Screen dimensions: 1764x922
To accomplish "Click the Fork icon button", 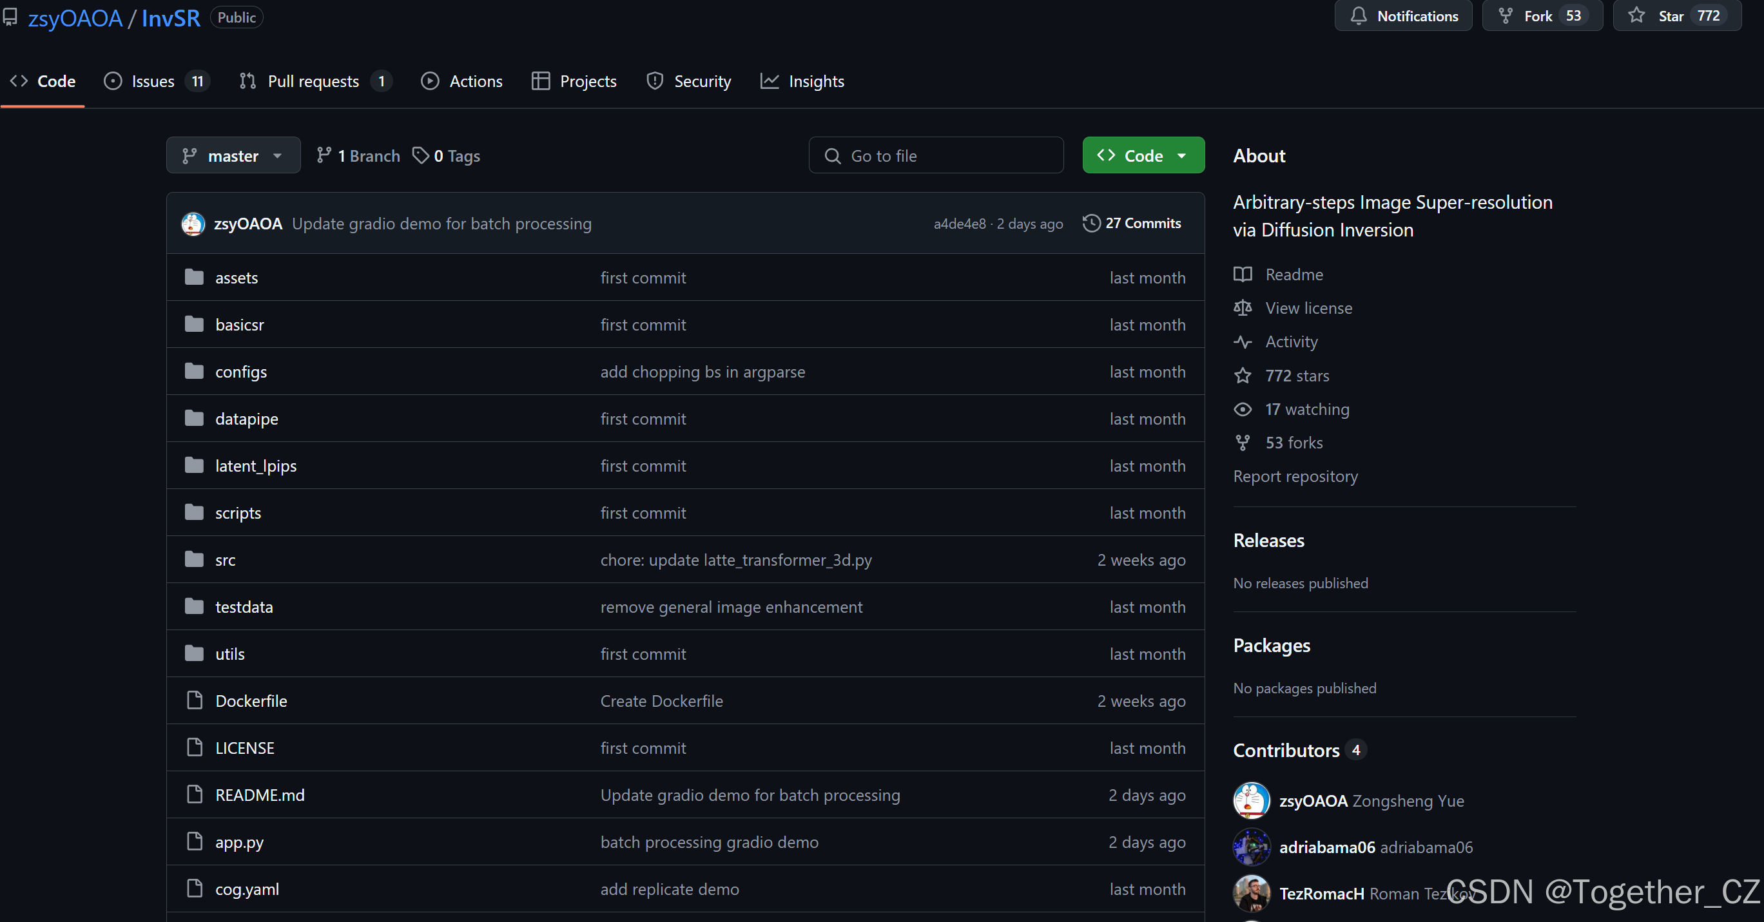I will pyautogui.click(x=1505, y=15).
